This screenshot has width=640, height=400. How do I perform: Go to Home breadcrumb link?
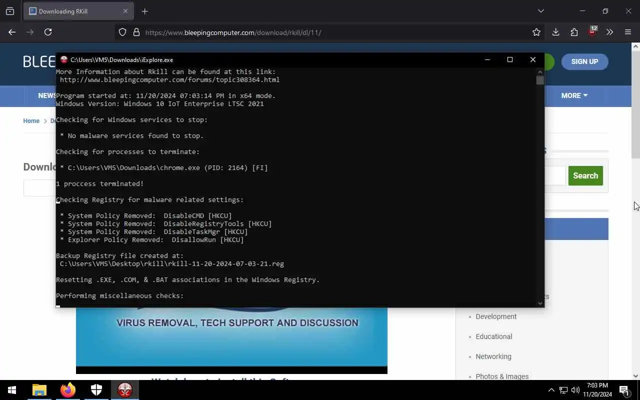point(31,121)
